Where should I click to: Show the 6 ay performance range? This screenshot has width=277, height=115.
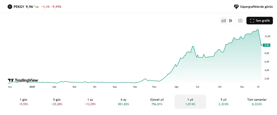(x=123, y=102)
